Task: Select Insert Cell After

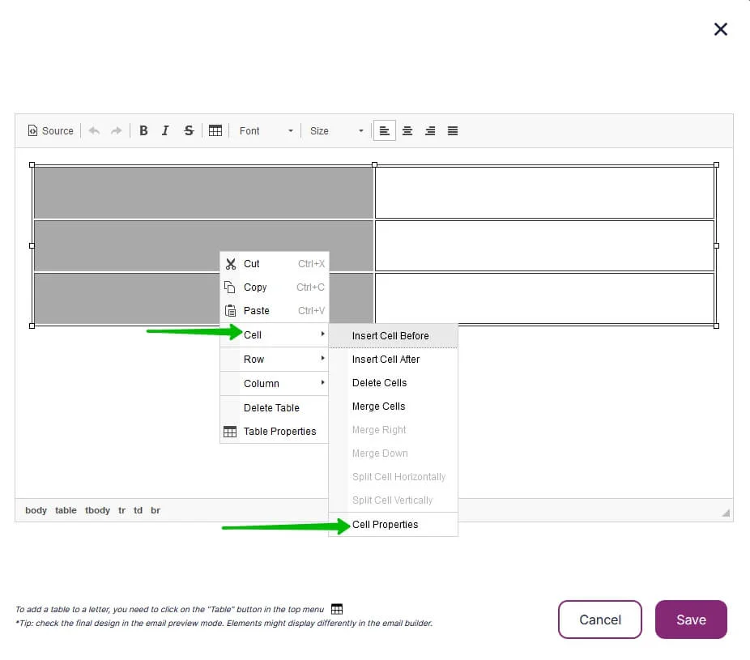Action: point(393,360)
